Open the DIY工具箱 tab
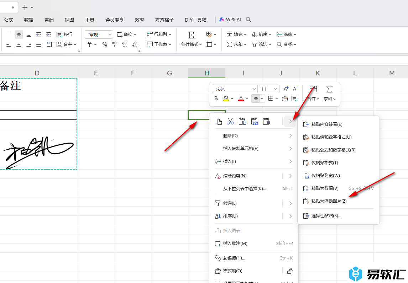The height and width of the screenshot is (283, 408). tap(196, 20)
